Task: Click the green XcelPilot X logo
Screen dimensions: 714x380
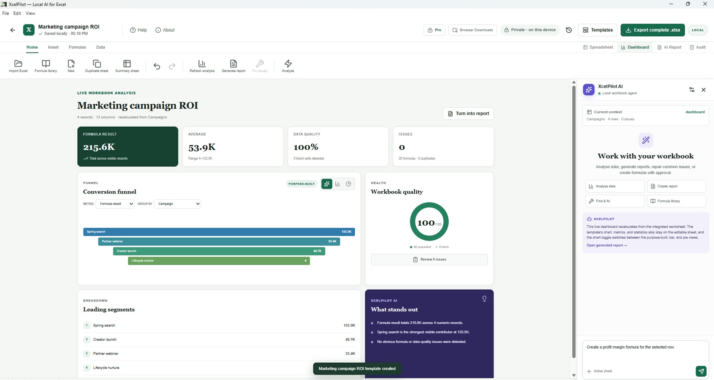Action: 29,30
